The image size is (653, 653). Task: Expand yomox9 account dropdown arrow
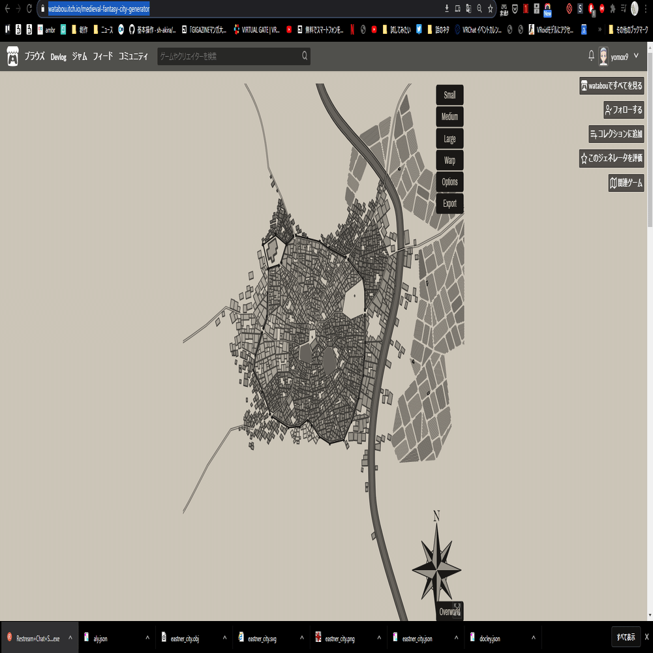[x=636, y=55]
